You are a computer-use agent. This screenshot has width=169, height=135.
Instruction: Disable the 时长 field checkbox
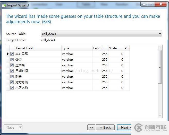tap(12, 77)
